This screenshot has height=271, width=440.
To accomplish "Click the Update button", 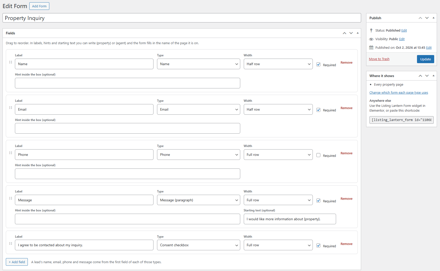I will click(x=426, y=59).
